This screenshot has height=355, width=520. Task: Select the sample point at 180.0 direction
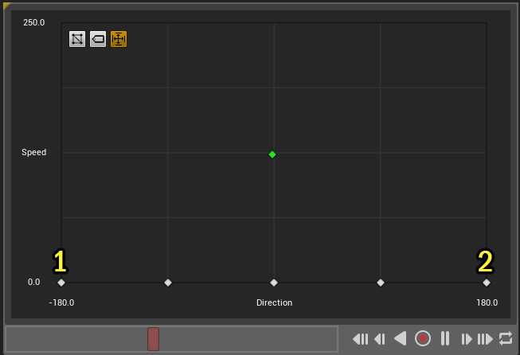click(x=487, y=283)
